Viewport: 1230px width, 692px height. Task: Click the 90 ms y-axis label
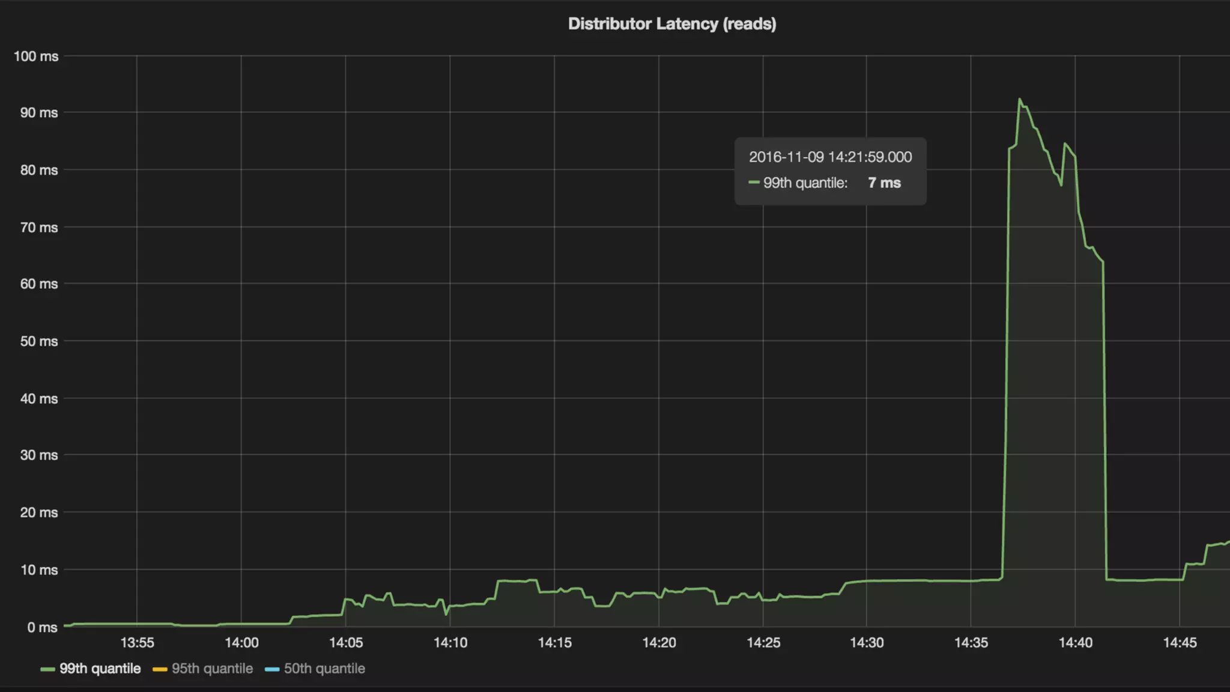(x=39, y=113)
